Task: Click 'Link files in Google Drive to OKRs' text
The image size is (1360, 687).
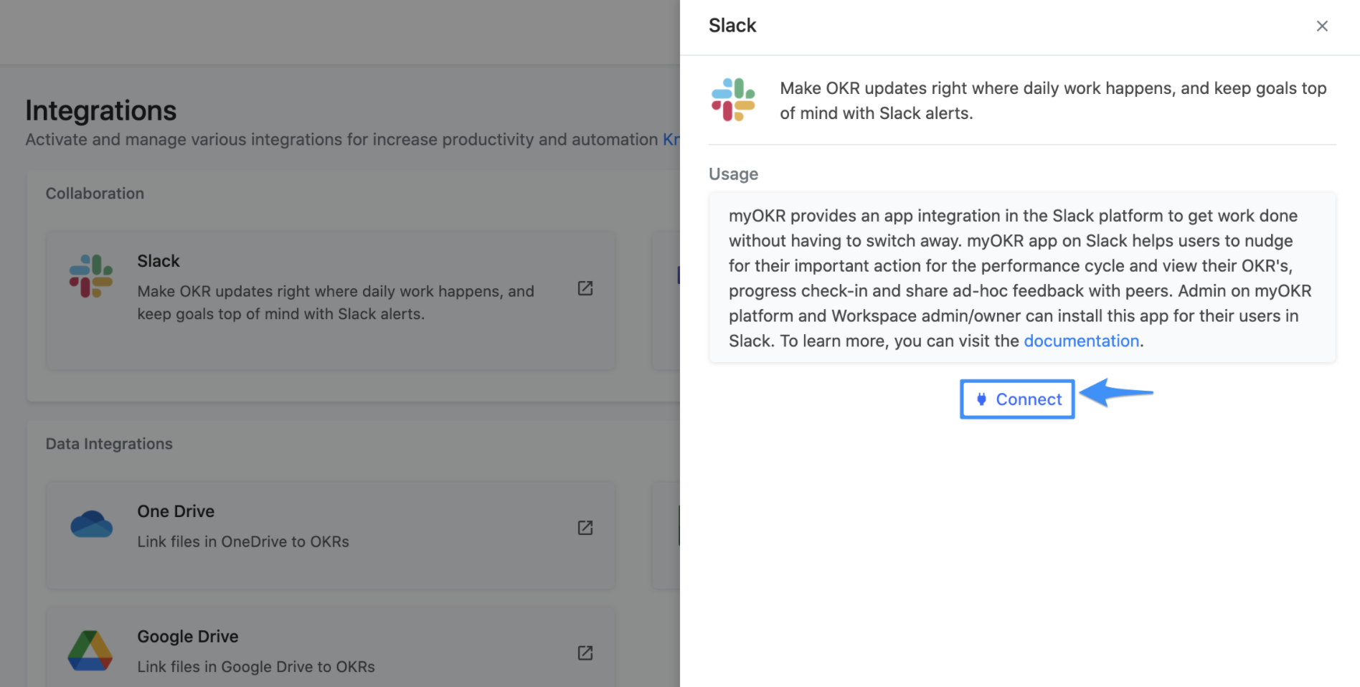Action: 256,667
